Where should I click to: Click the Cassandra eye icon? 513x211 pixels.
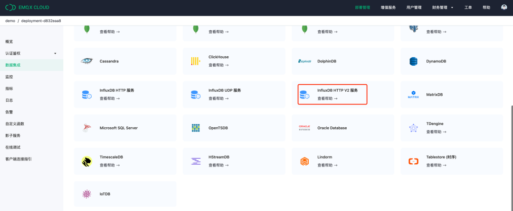(x=87, y=61)
